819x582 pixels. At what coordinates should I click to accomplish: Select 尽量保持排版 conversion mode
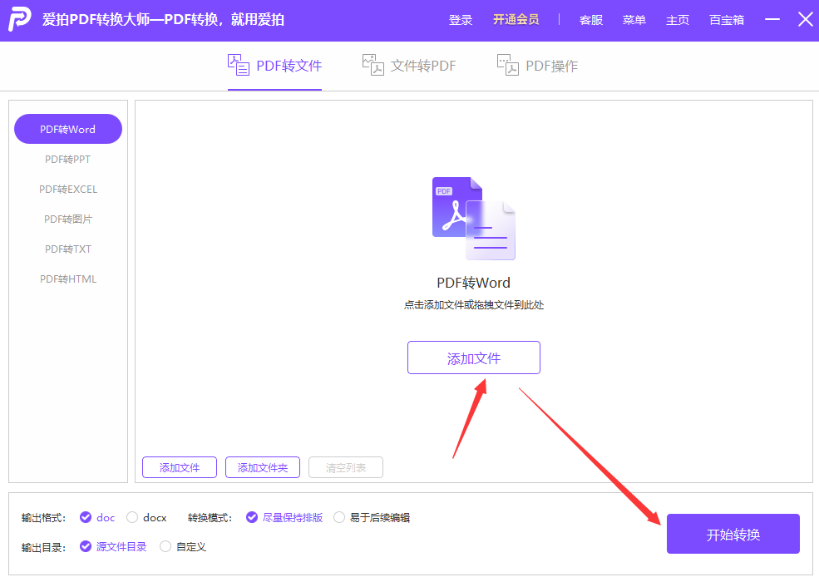coord(284,517)
